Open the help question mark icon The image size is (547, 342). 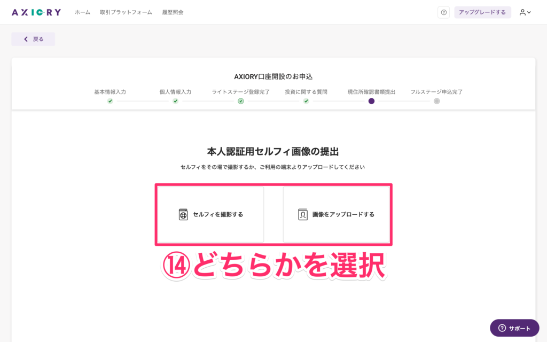tap(443, 12)
